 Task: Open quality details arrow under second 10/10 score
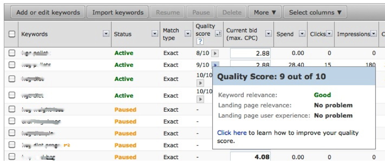[200, 99]
